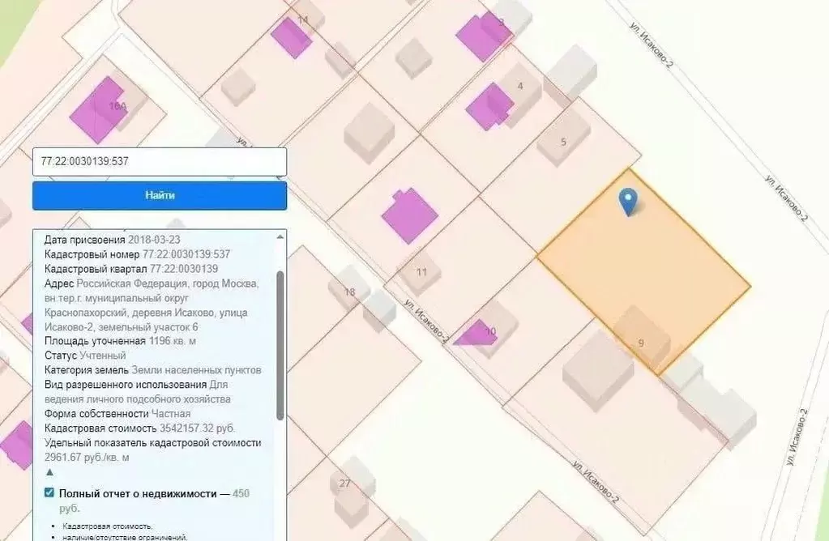Image resolution: width=829 pixels, height=541 pixels.
Task: Click the 450 руб. price text
Action: pos(240,492)
